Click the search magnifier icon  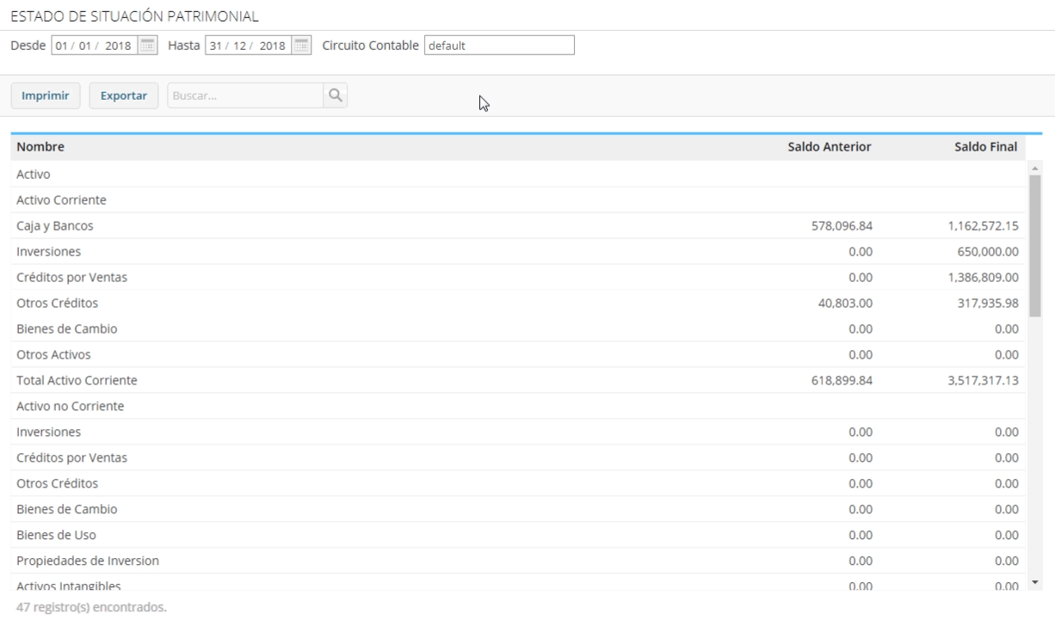[x=336, y=96]
